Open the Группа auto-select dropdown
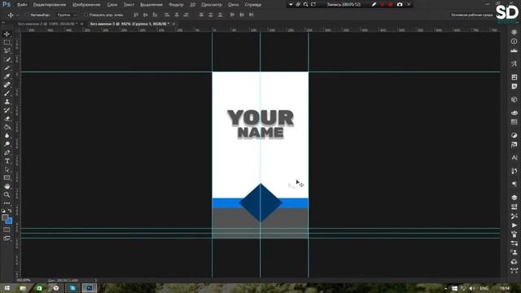Viewport: 521px width, 293px height. tap(67, 15)
